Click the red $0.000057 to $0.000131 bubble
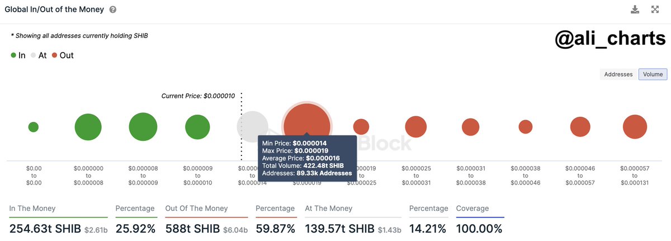 pos(635,127)
